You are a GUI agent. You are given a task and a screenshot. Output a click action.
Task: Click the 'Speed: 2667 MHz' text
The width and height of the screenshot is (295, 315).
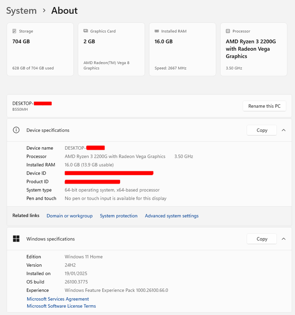pyautogui.click(x=170, y=68)
